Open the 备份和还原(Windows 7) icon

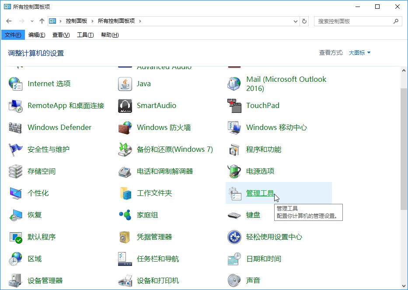[125, 150]
